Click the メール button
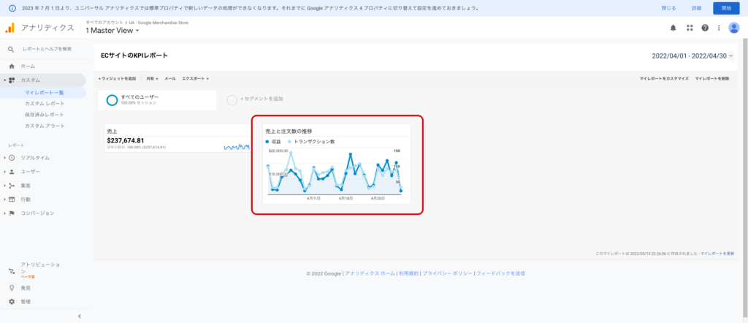Image resolution: width=748 pixels, height=323 pixels. coord(170,78)
